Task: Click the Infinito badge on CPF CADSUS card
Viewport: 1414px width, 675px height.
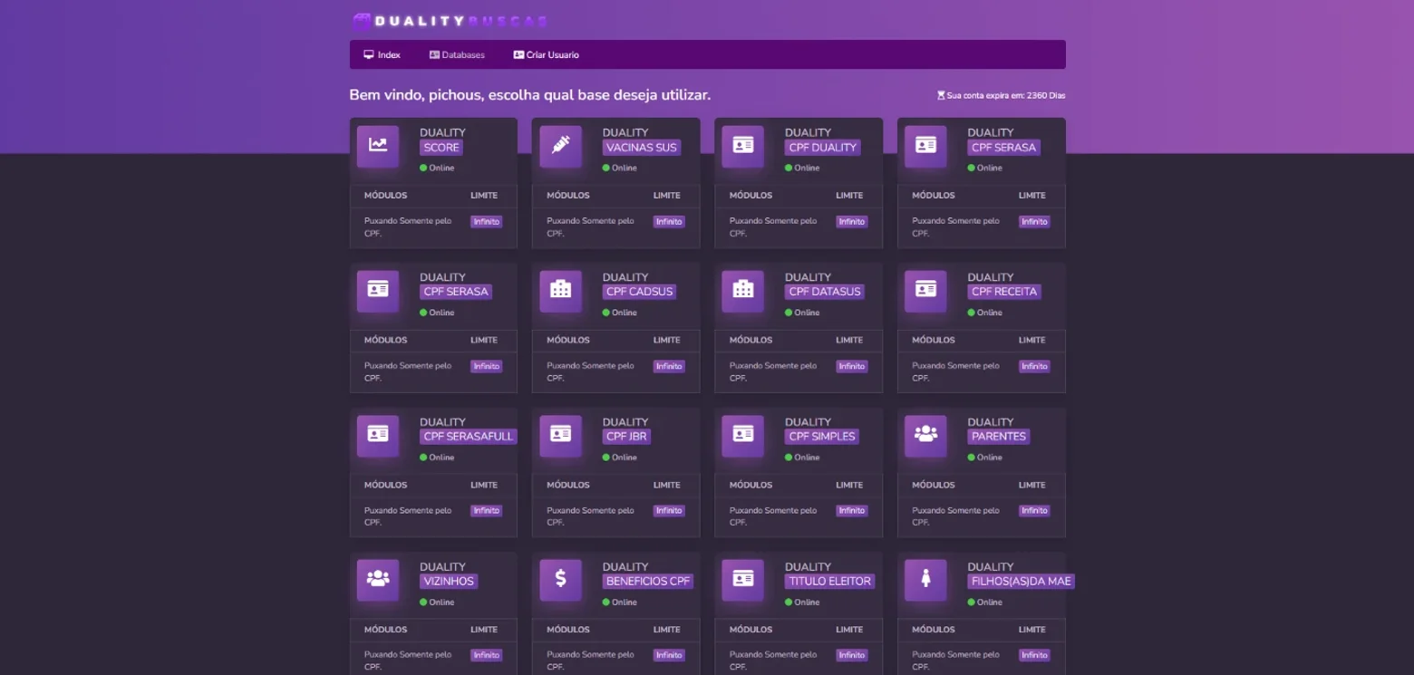Action: tap(669, 367)
